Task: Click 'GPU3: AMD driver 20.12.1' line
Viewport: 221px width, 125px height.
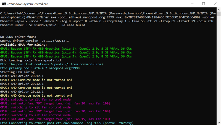Action: pos(22,92)
